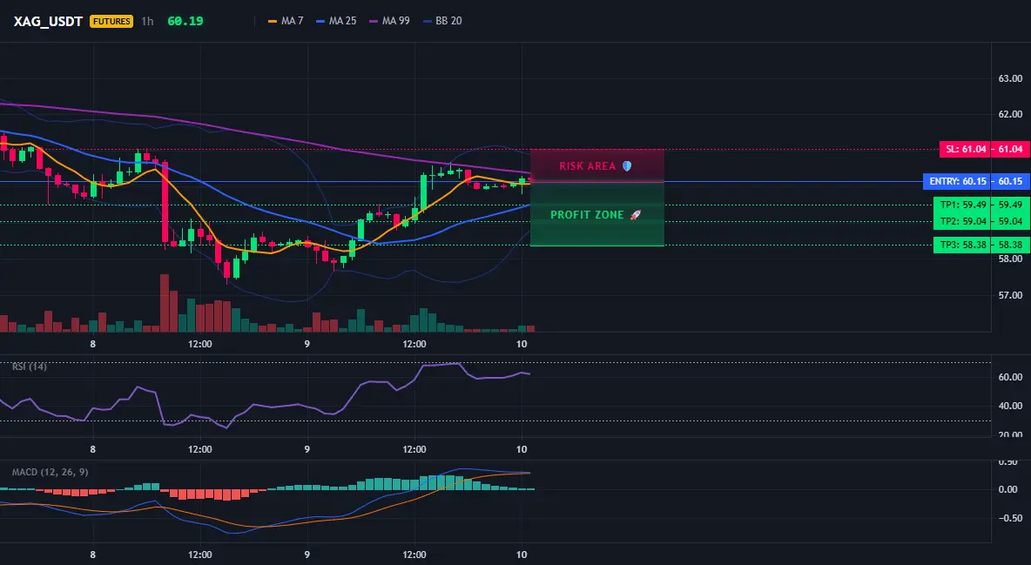Toggle the MA 99 legend item

pyautogui.click(x=390, y=21)
